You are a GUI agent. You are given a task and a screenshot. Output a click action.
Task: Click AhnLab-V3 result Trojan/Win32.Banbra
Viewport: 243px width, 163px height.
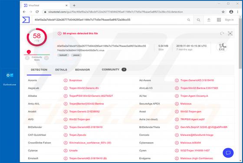tap(199, 88)
